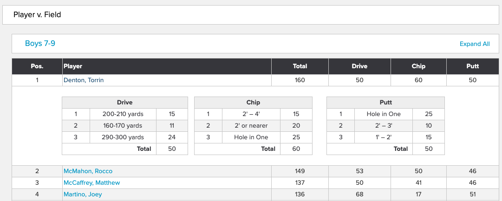Click Denton's total score of 160
Screen dimensions: 502x201
(x=300, y=80)
